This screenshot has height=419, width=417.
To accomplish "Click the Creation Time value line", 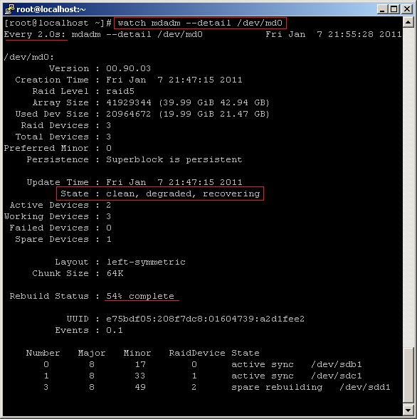I will tap(174, 80).
